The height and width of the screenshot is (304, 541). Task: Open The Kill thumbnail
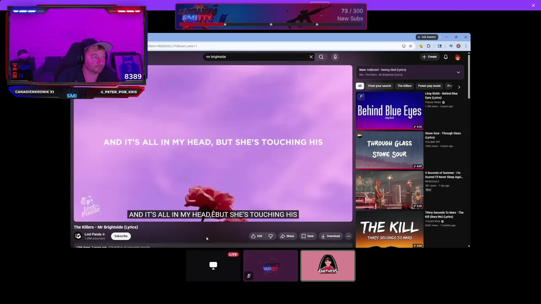pyautogui.click(x=389, y=229)
